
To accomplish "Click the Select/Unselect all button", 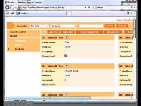I will (x=89, y=32).
